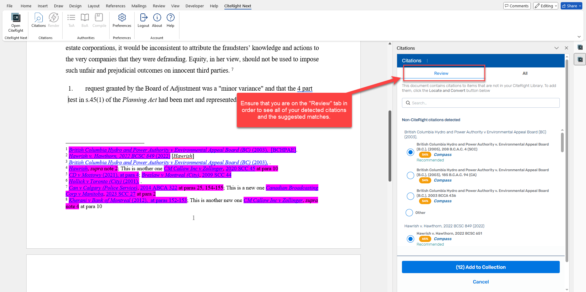Click CM Callow Inc v Zollinger footnote 4 citation

coord(221,169)
